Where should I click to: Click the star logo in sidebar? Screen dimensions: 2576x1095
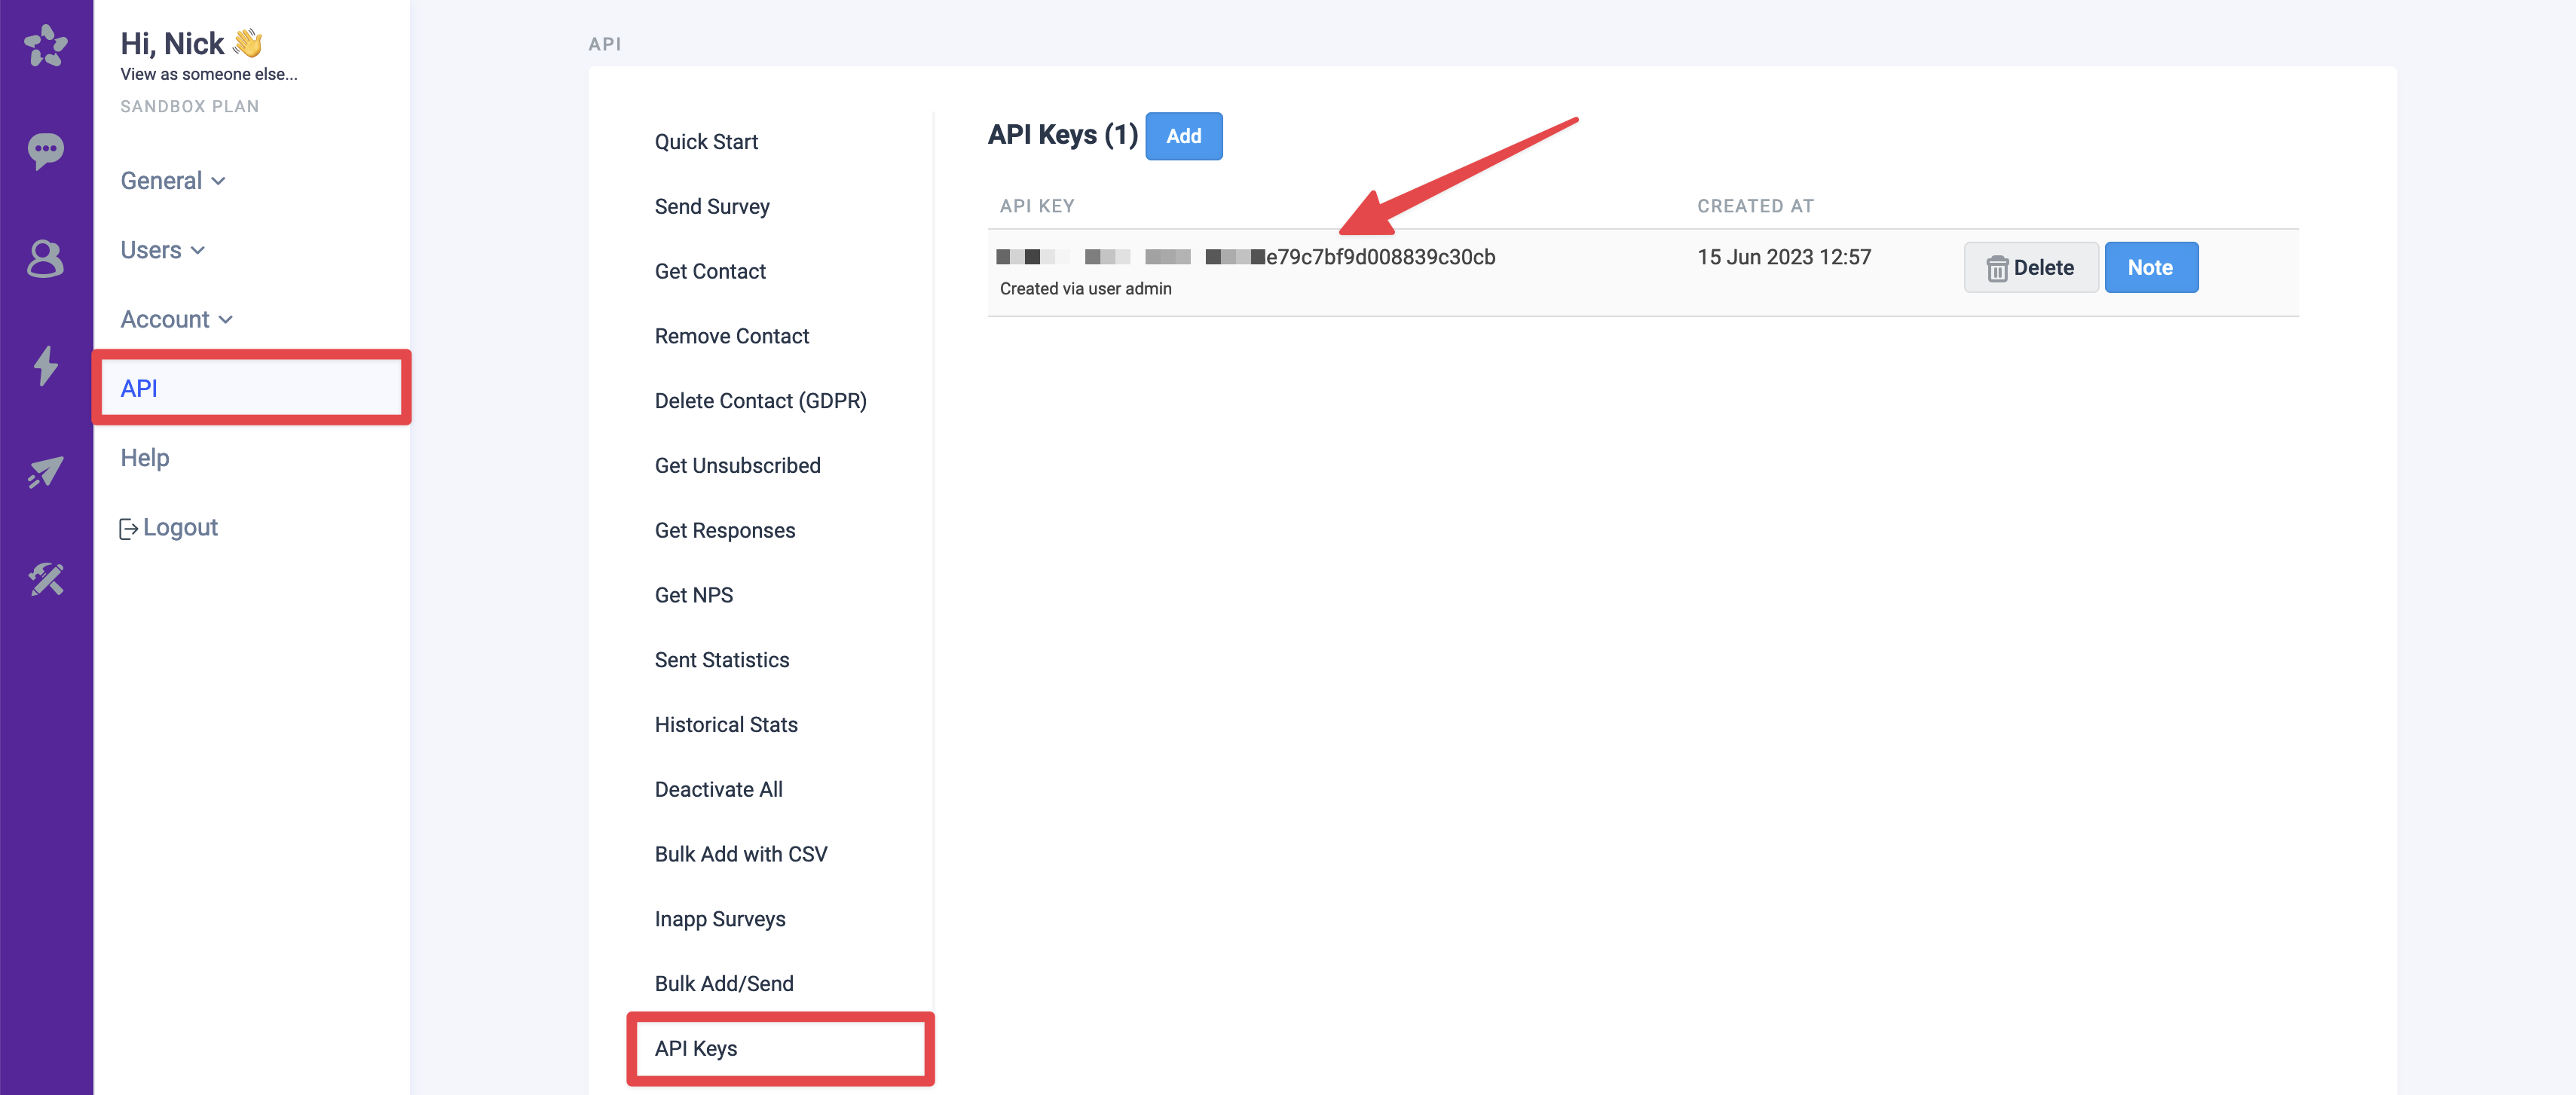coord(46,46)
